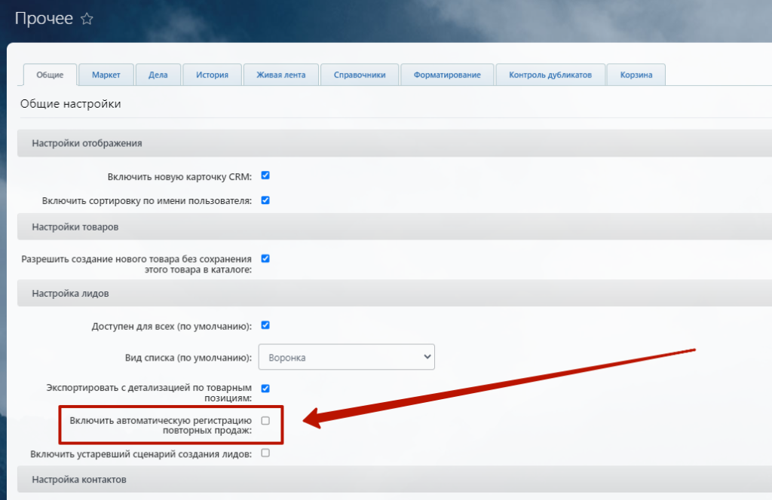The height and width of the screenshot is (500, 772).
Task: Open the Справочники tab
Action: click(359, 75)
